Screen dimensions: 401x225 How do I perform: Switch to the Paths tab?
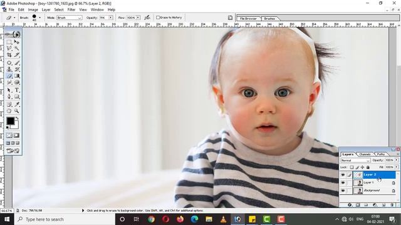point(381,154)
